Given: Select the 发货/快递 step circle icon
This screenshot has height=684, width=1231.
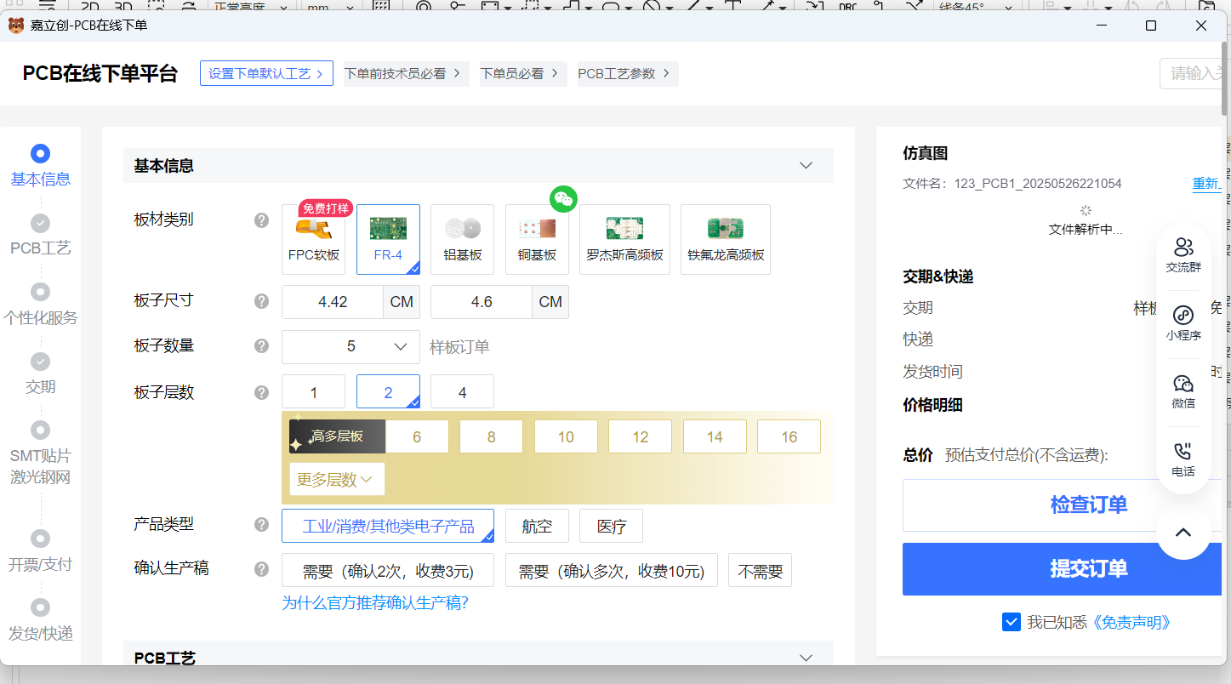Looking at the screenshot, I should coord(40,607).
